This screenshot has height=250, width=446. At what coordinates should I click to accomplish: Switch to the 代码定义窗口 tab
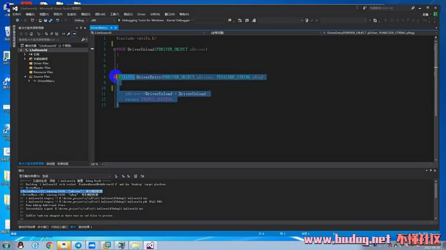[59, 227]
